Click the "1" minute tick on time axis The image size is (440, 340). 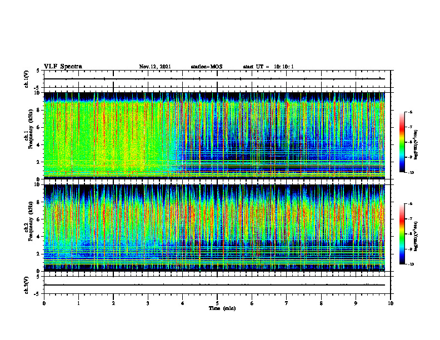click(79, 303)
